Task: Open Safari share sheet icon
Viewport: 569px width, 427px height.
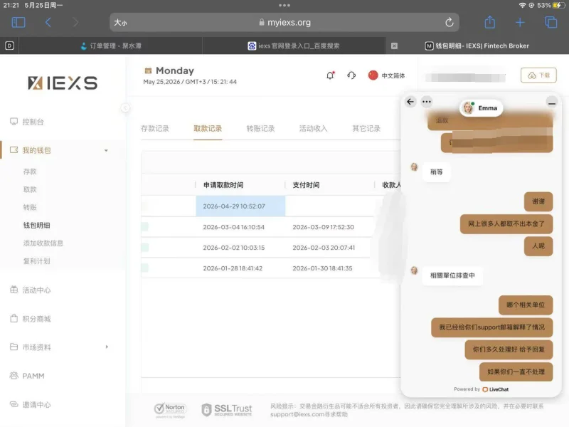Action: pyautogui.click(x=489, y=22)
